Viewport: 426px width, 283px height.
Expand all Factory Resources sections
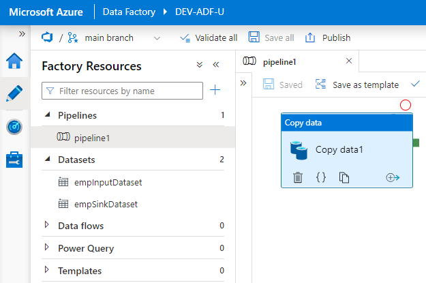pyautogui.click(x=200, y=65)
